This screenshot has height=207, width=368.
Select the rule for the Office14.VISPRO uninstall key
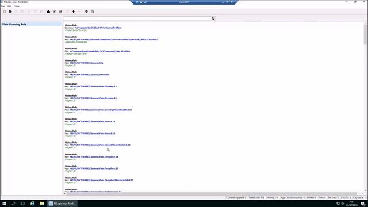(111, 40)
